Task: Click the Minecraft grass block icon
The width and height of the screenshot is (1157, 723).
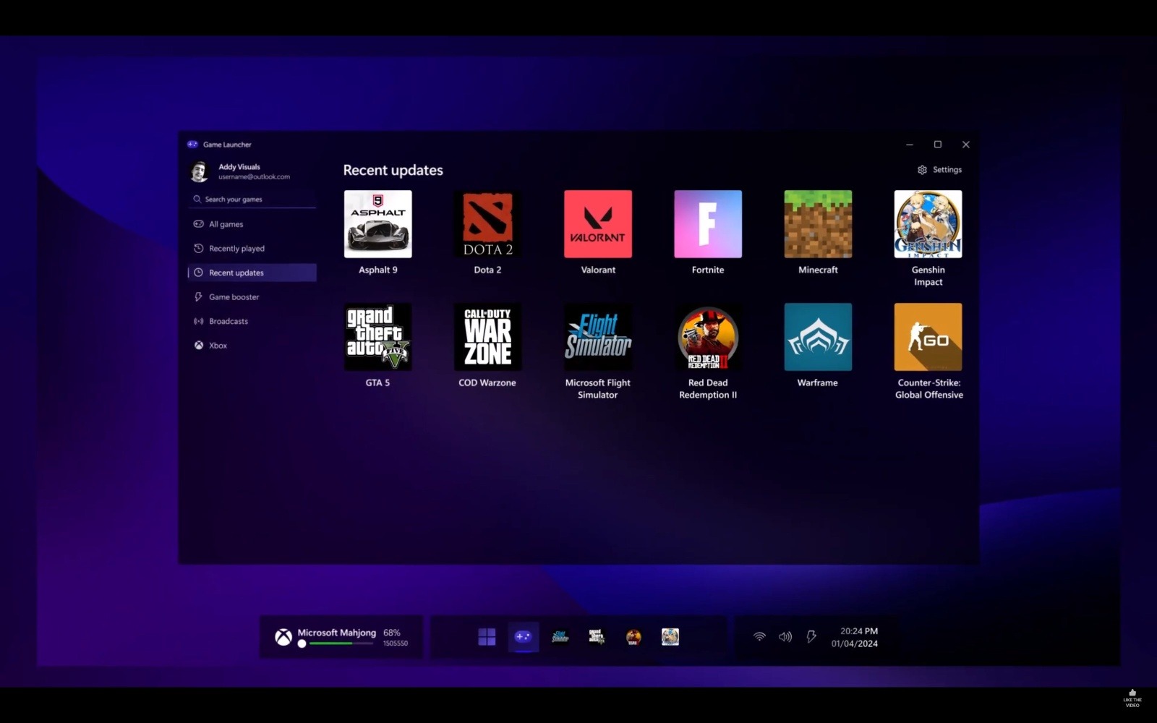Action: 817,224
